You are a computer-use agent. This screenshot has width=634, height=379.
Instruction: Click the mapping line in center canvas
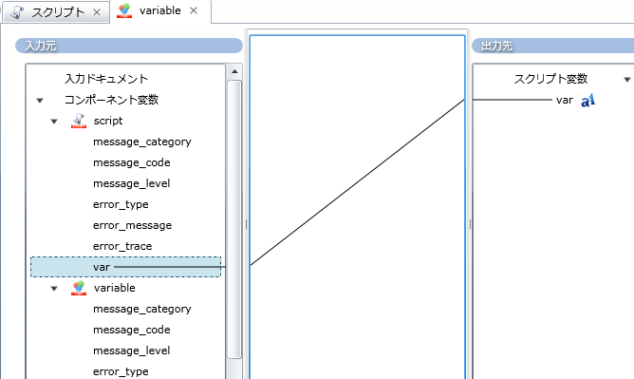(x=358, y=182)
